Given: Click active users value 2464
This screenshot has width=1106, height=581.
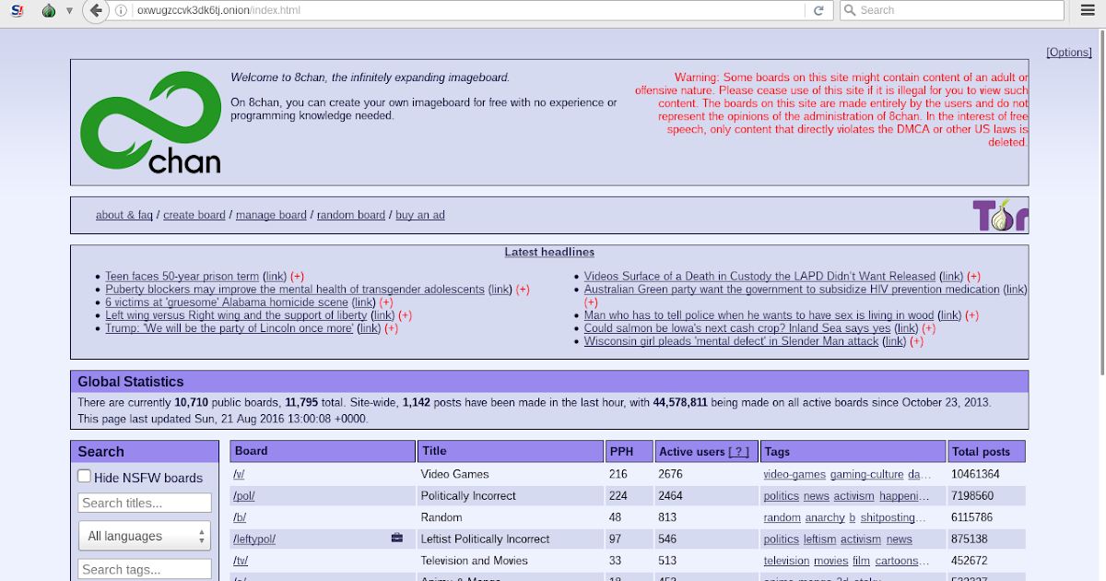Looking at the screenshot, I should (x=671, y=495).
